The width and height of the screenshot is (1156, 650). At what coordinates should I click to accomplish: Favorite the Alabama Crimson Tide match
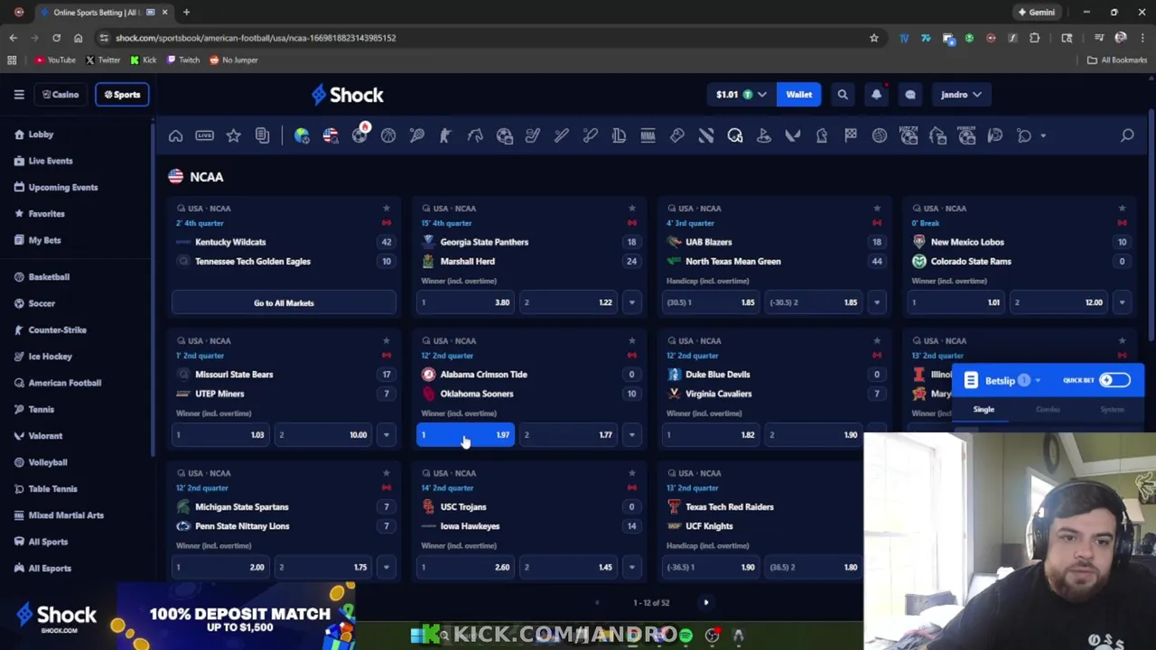(631, 340)
